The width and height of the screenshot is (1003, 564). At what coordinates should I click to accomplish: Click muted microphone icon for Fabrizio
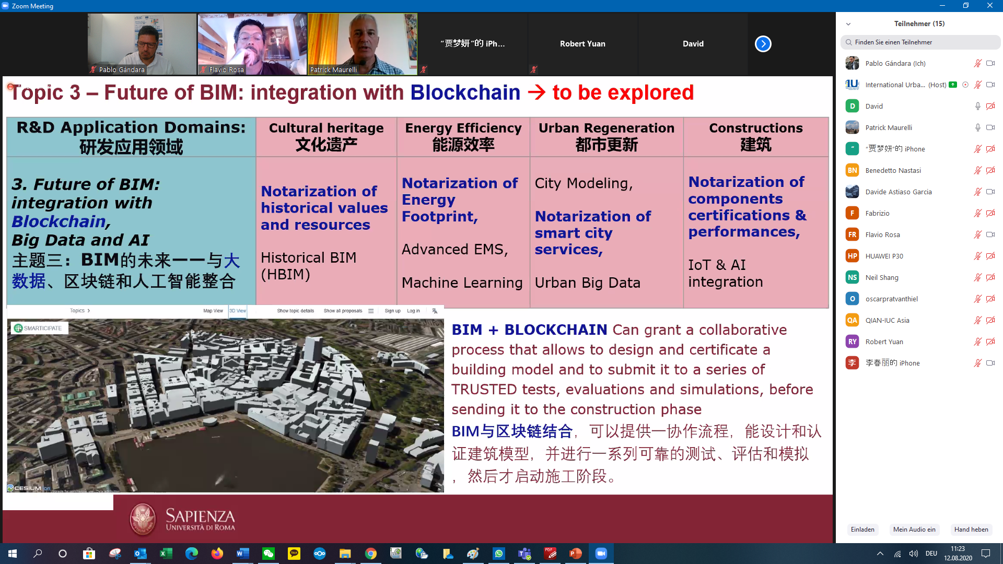pos(977,213)
